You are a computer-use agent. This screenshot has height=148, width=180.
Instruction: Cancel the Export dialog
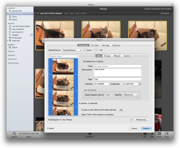click(134, 128)
